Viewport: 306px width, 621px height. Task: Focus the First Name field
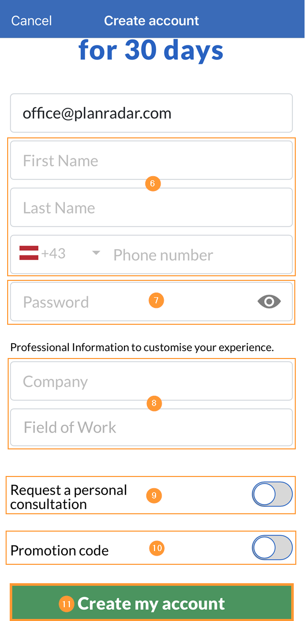pos(151,161)
